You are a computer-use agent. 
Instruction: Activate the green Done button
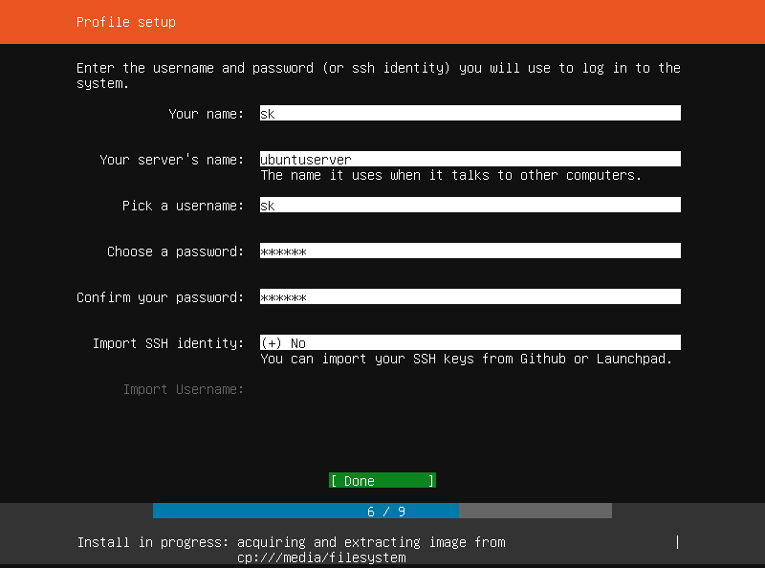point(382,481)
